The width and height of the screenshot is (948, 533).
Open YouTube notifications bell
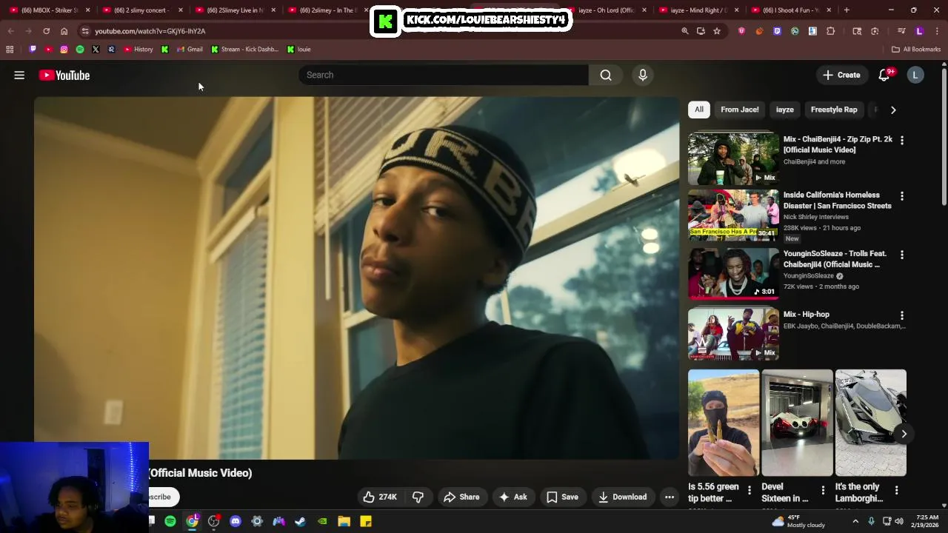pos(884,75)
